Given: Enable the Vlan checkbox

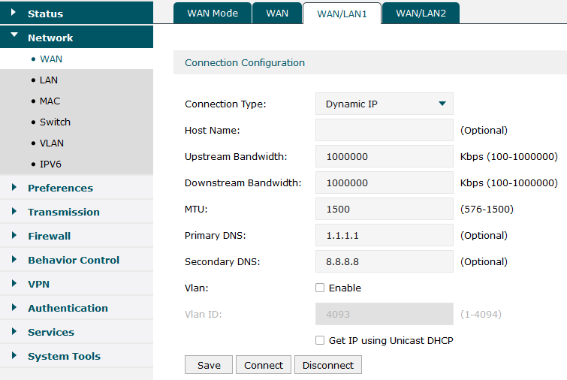Looking at the screenshot, I should [x=320, y=288].
